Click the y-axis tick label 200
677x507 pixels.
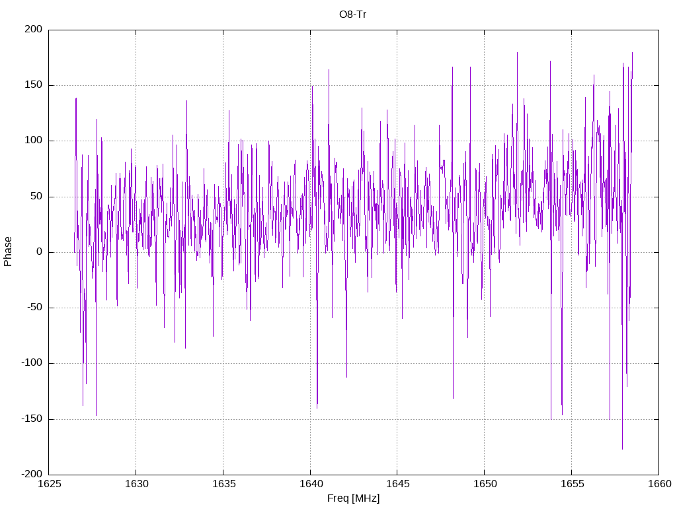tap(34, 29)
